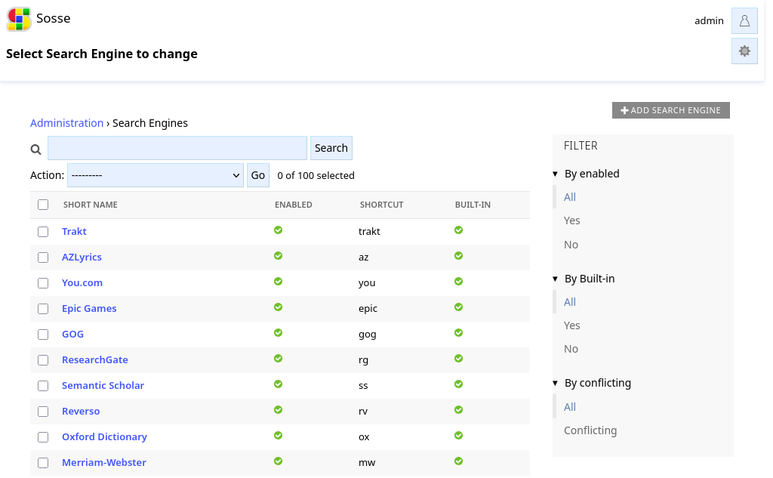Viewport: 773px width, 478px height.
Task: Open the Merriam-Webster engine link
Action: (x=104, y=462)
